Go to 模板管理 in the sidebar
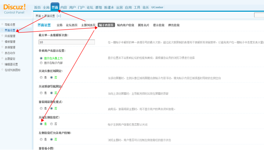The width and height of the screenshot is (264, 150). (10, 41)
